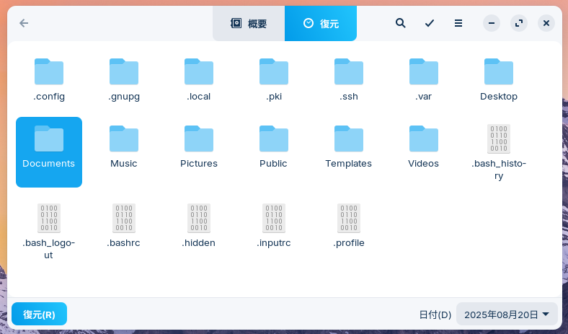The height and width of the screenshot is (334, 568).
Task: Select the 復元 tab
Action: click(321, 23)
